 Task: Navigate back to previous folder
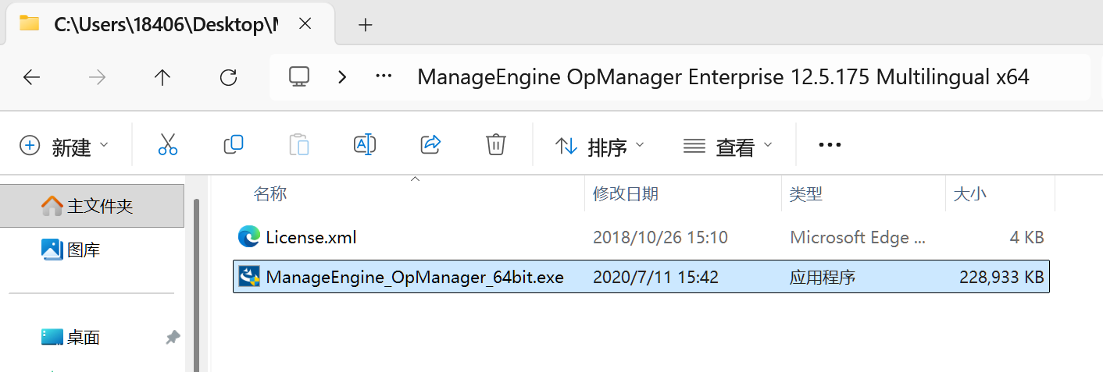click(x=31, y=77)
